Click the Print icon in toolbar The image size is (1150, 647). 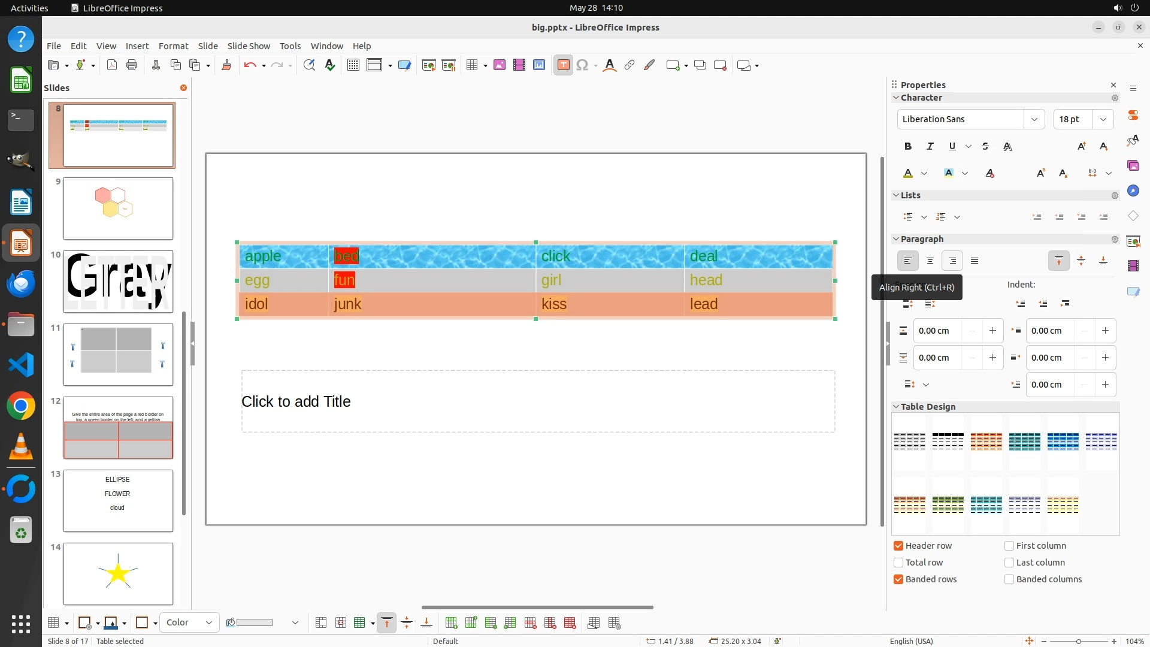click(x=132, y=65)
